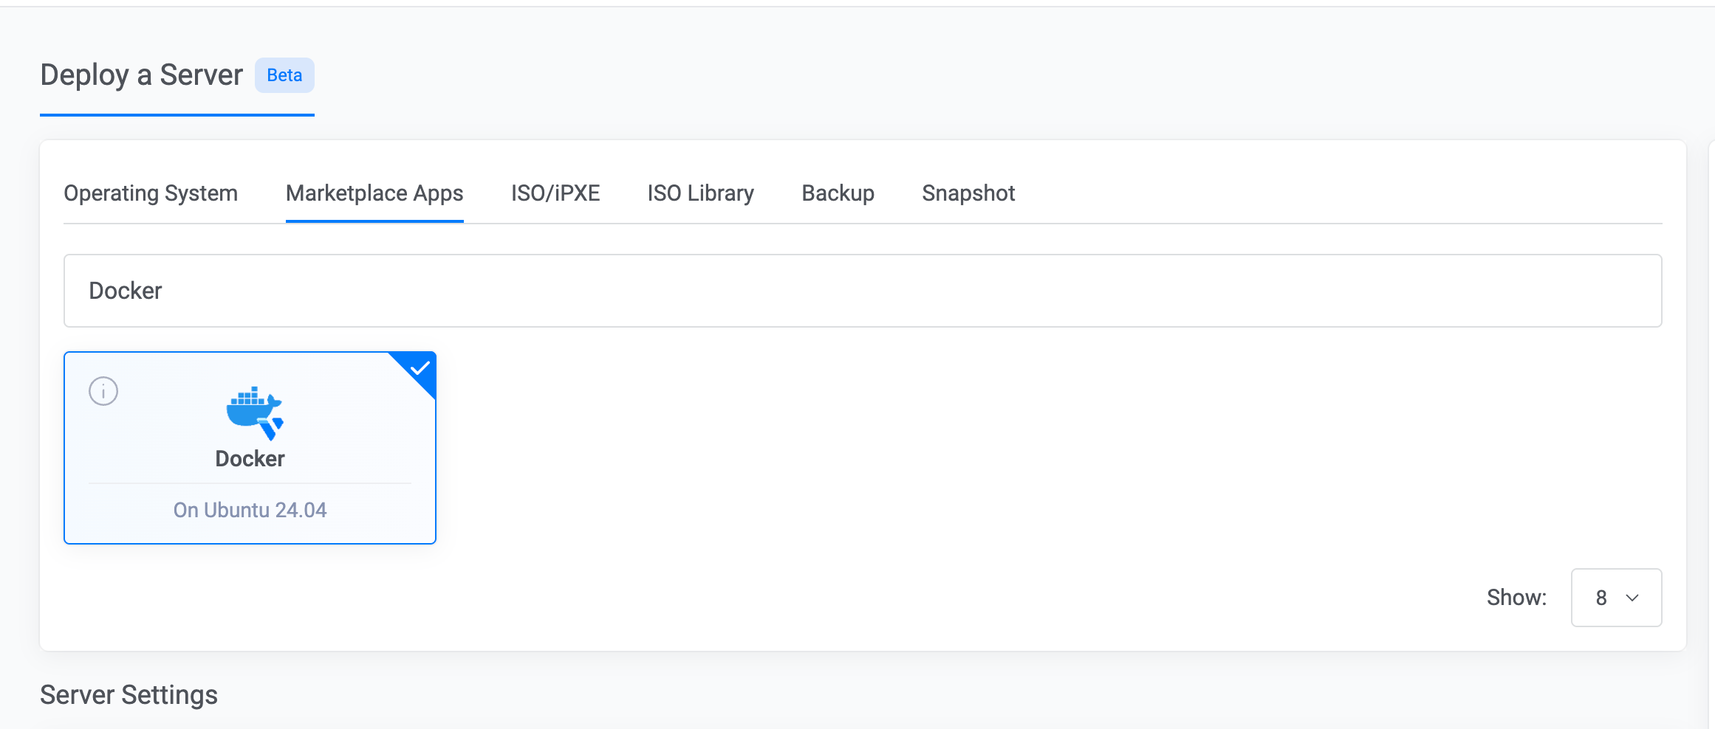The height and width of the screenshot is (729, 1715).
Task: Click the number 8 in Show selector
Action: click(x=1601, y=598)
